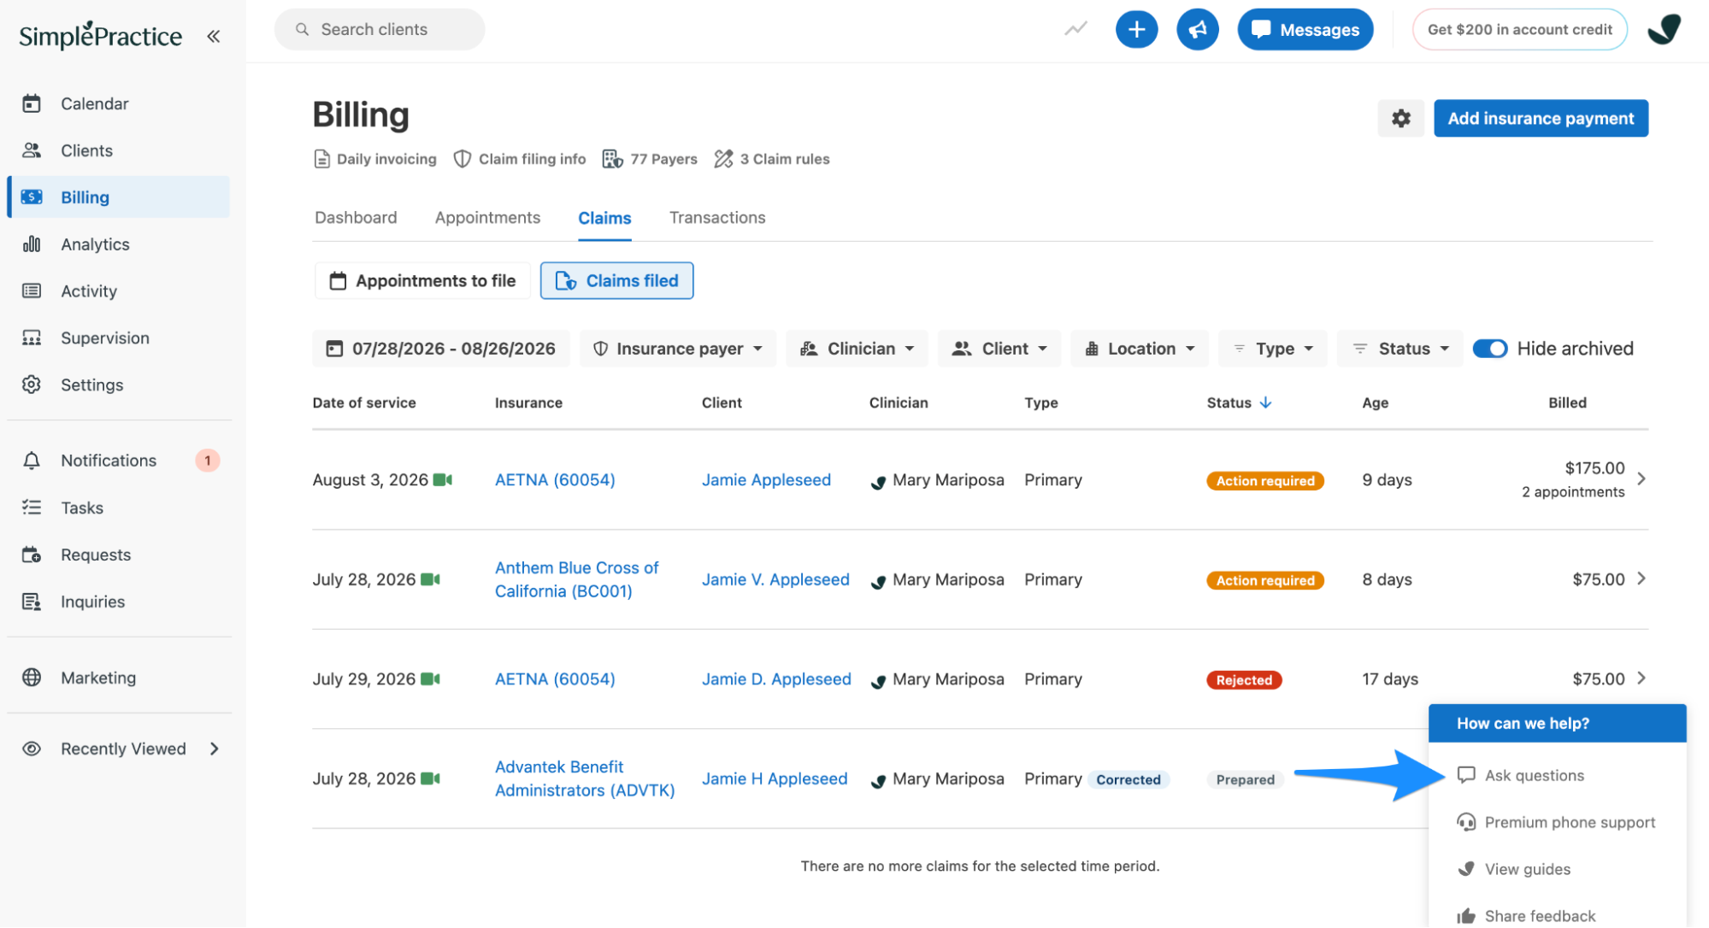
Task: Click Get $200 in account credit
Action: click(x=1519, y=30)
